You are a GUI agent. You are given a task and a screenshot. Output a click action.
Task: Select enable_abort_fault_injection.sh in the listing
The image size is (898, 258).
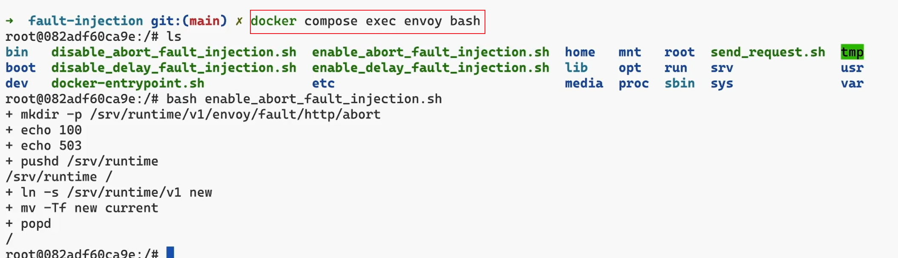[x=430, y=52]
